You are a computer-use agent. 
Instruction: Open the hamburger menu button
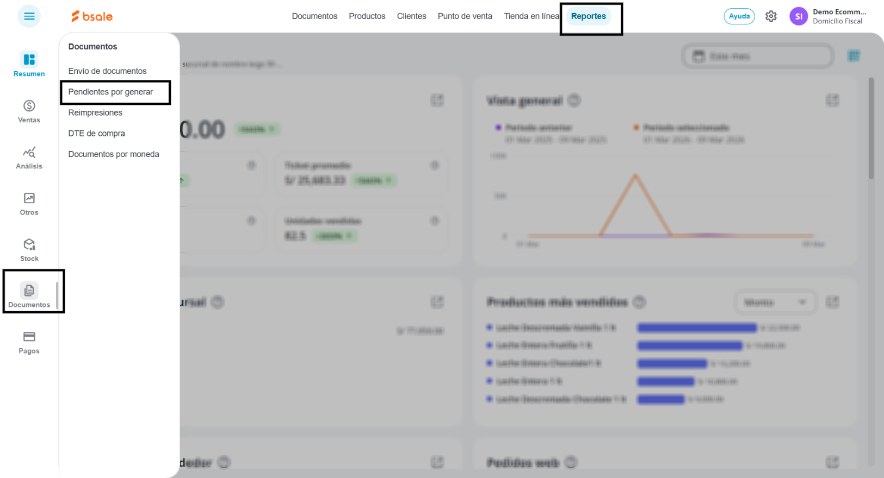pyautogui.click(x=29, y=16)
